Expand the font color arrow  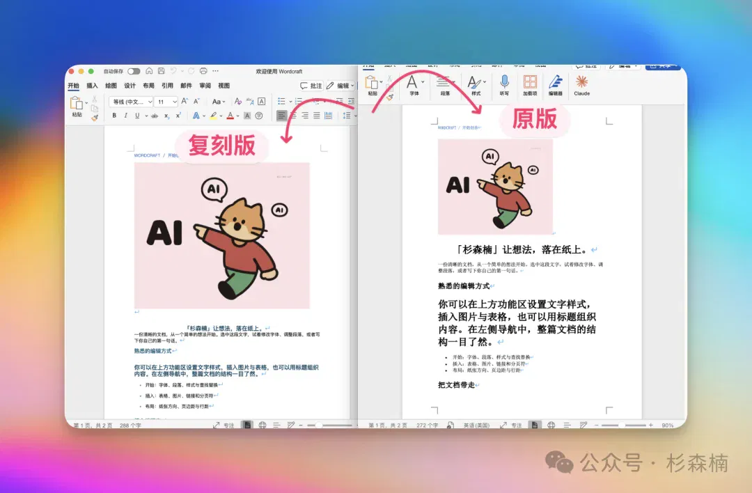[x=238, y=116]
